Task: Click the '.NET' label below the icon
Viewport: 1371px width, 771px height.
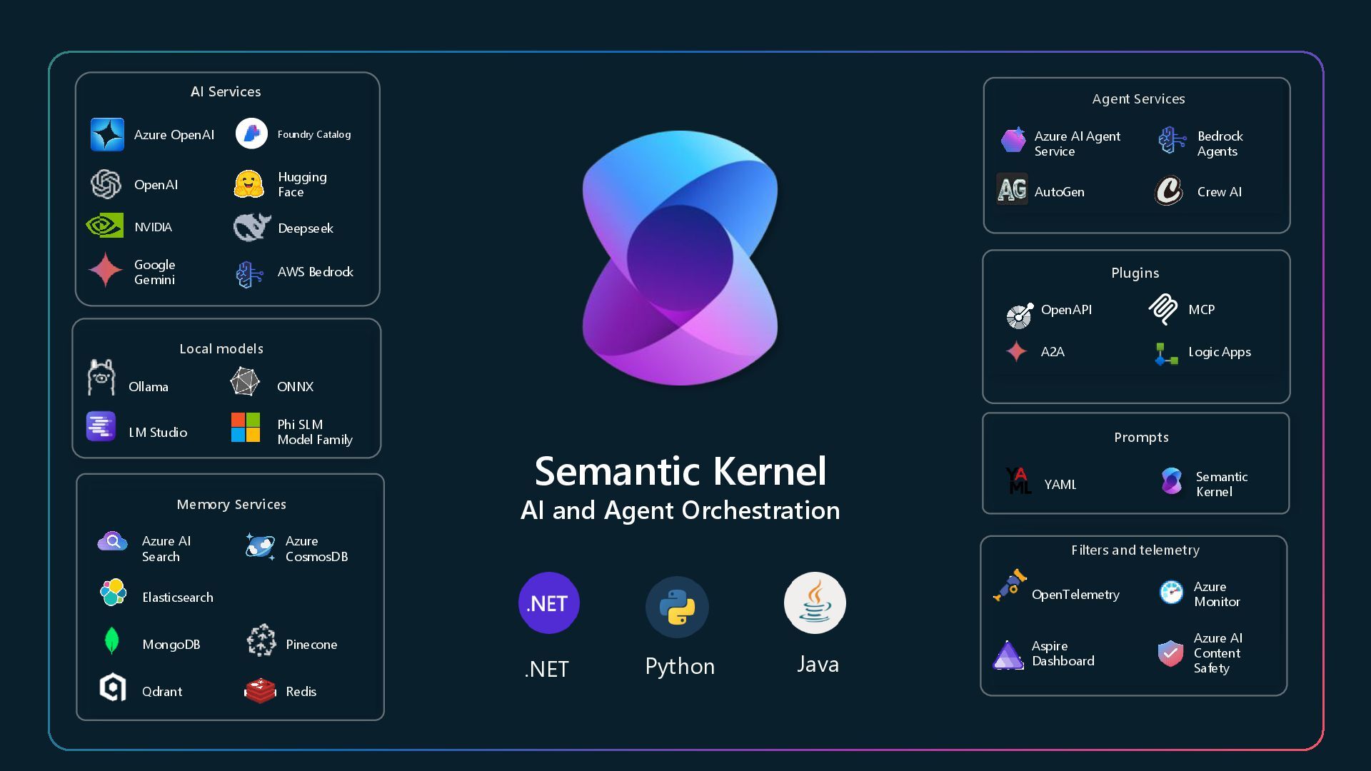Action: [x=546, y=669]
